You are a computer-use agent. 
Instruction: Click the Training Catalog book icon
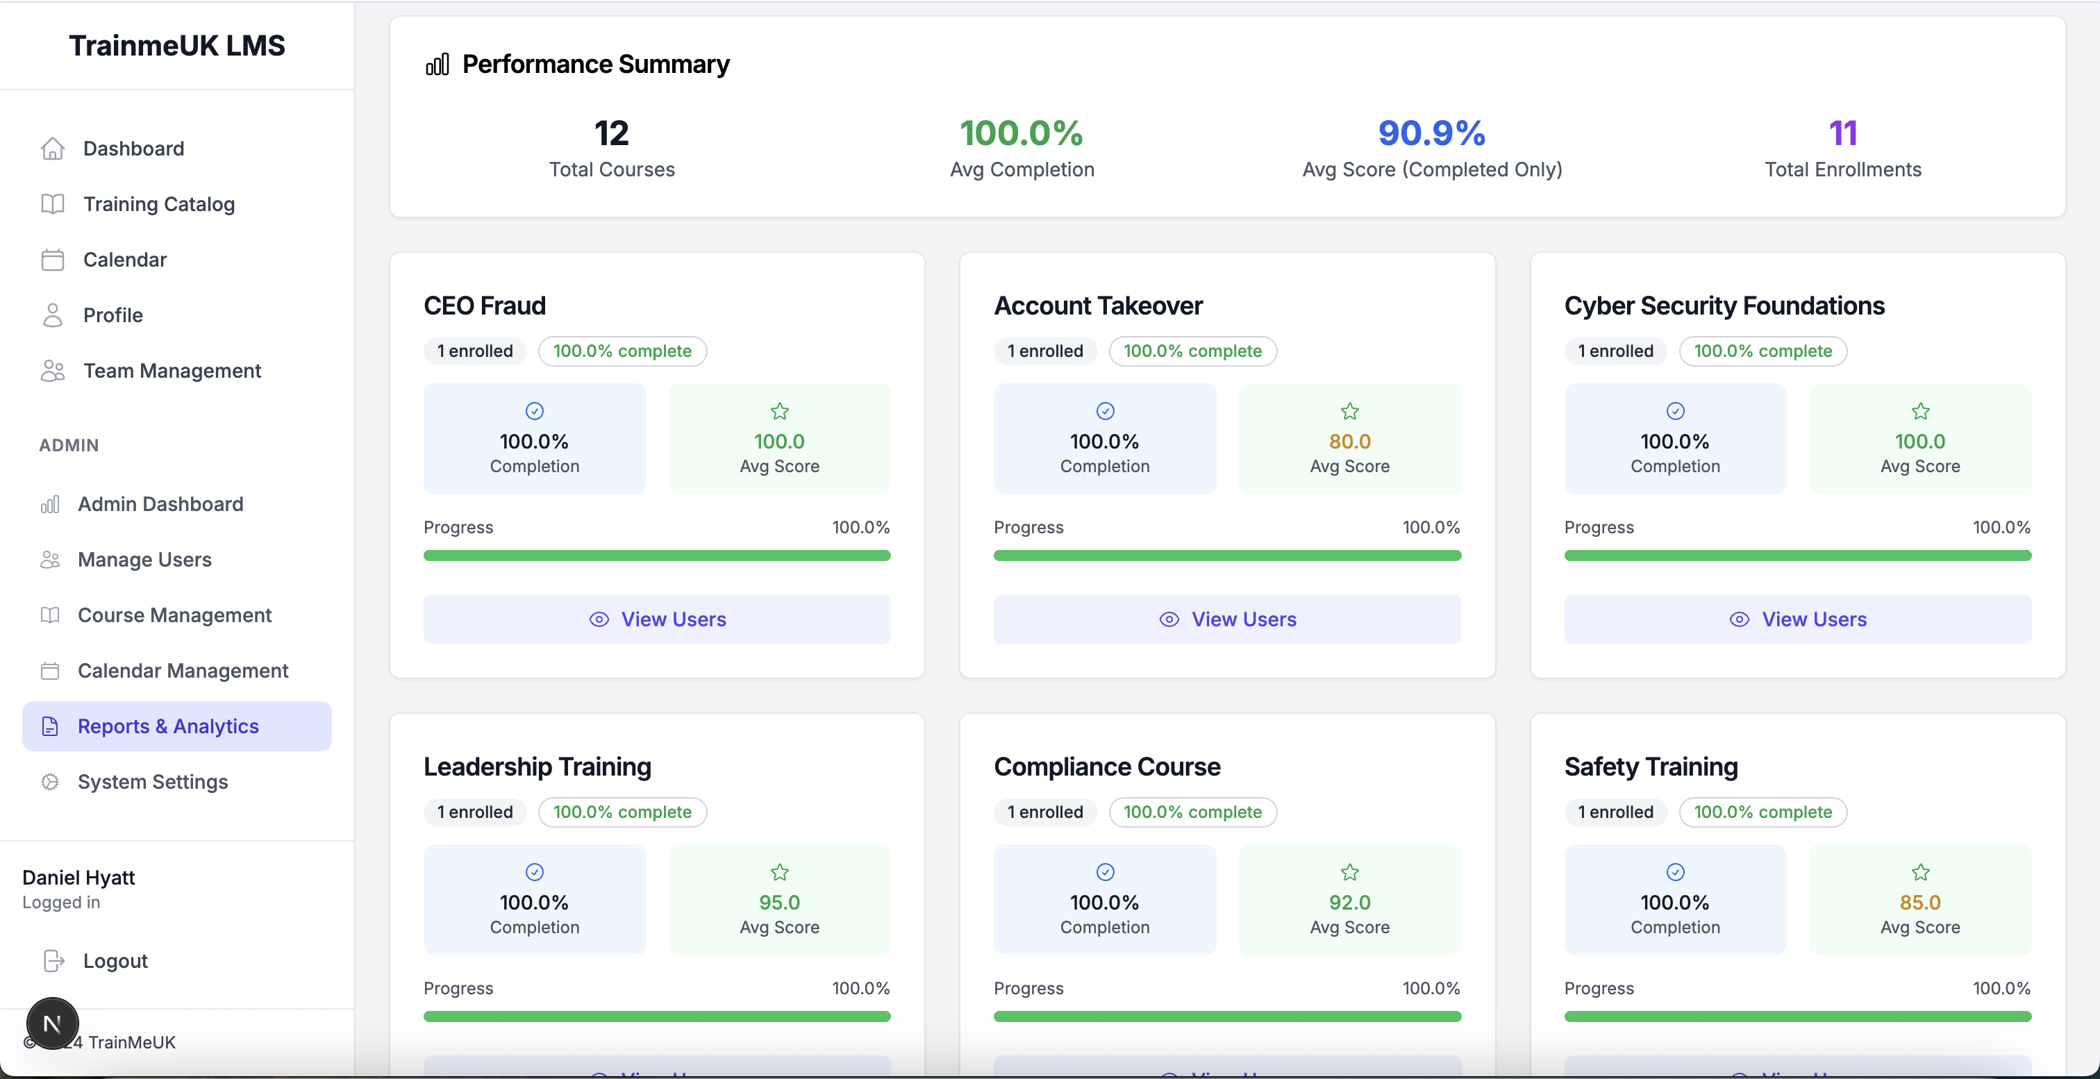tap(52, 205)
